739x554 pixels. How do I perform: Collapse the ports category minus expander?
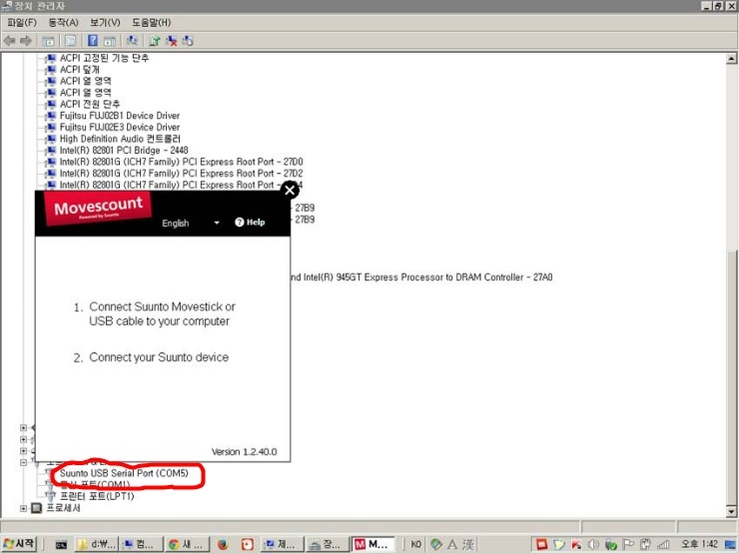pyautogui.click(x=23, y=462)
